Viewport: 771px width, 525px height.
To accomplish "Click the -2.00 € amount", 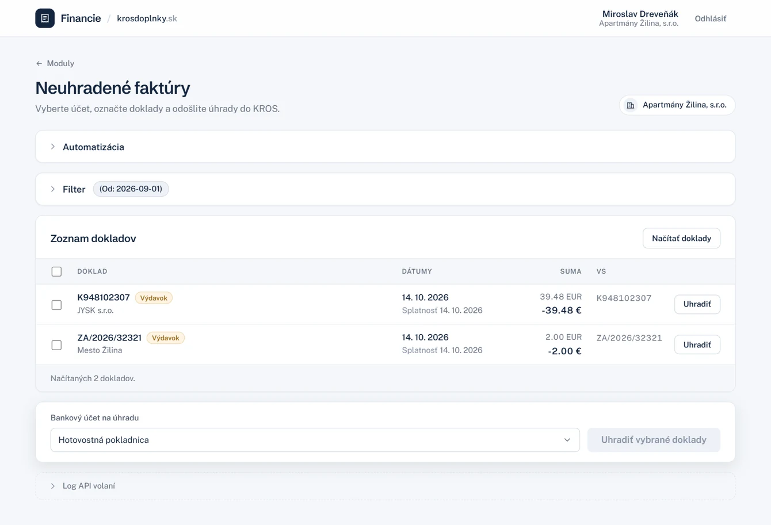I will pyautogui.click(x=564, y=351).
